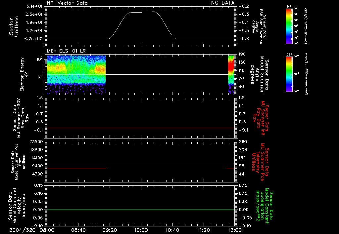Select the 'NPI Vector Data' panel title

click(67, 3)
